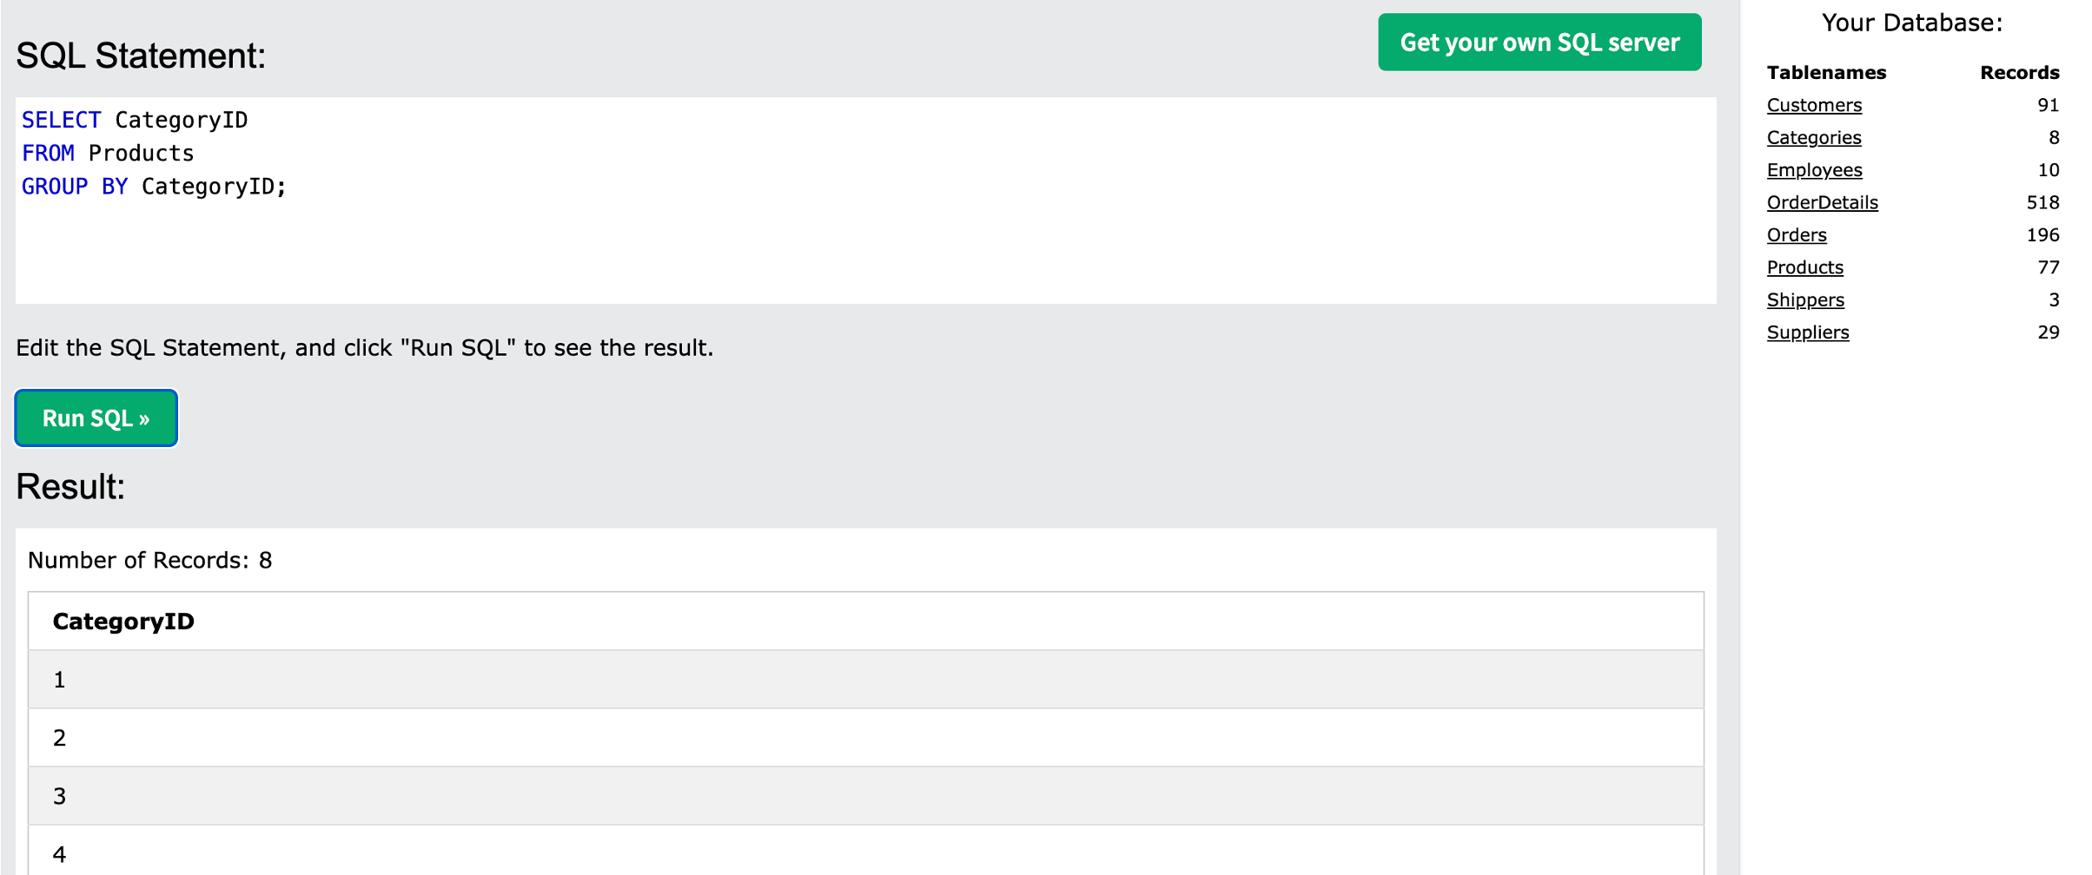Screen dimensions: 2092x875
Task: Open the OrderDetails table link
Action: [x=1822, y=202]
